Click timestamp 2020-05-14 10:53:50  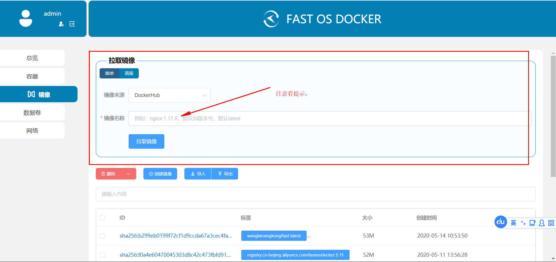(442, 236)
